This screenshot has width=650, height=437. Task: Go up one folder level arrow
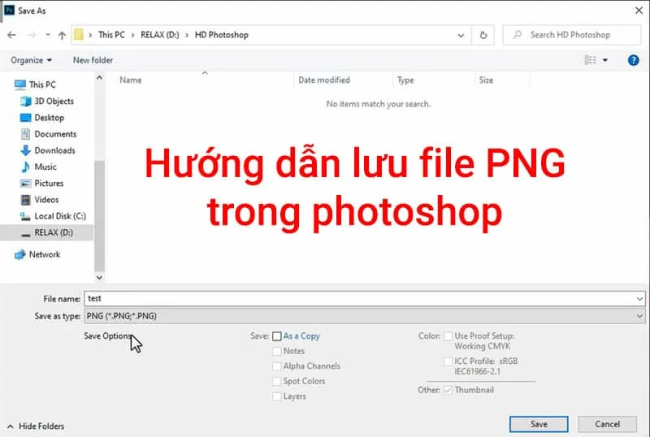coord(62,35)
